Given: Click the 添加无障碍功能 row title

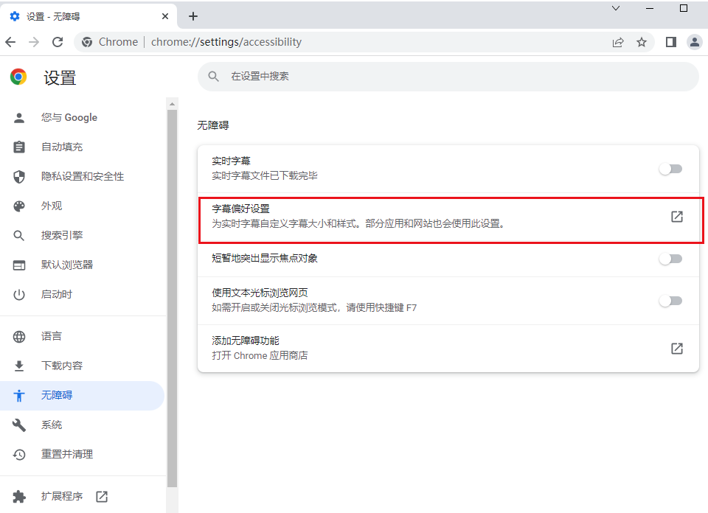Looking at the screenshot, I should pyautogui.click(x=246, y=341).
